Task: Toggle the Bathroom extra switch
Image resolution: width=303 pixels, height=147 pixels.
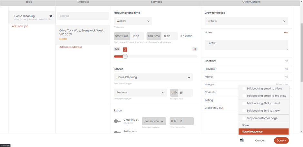Action: click(117, 132)
